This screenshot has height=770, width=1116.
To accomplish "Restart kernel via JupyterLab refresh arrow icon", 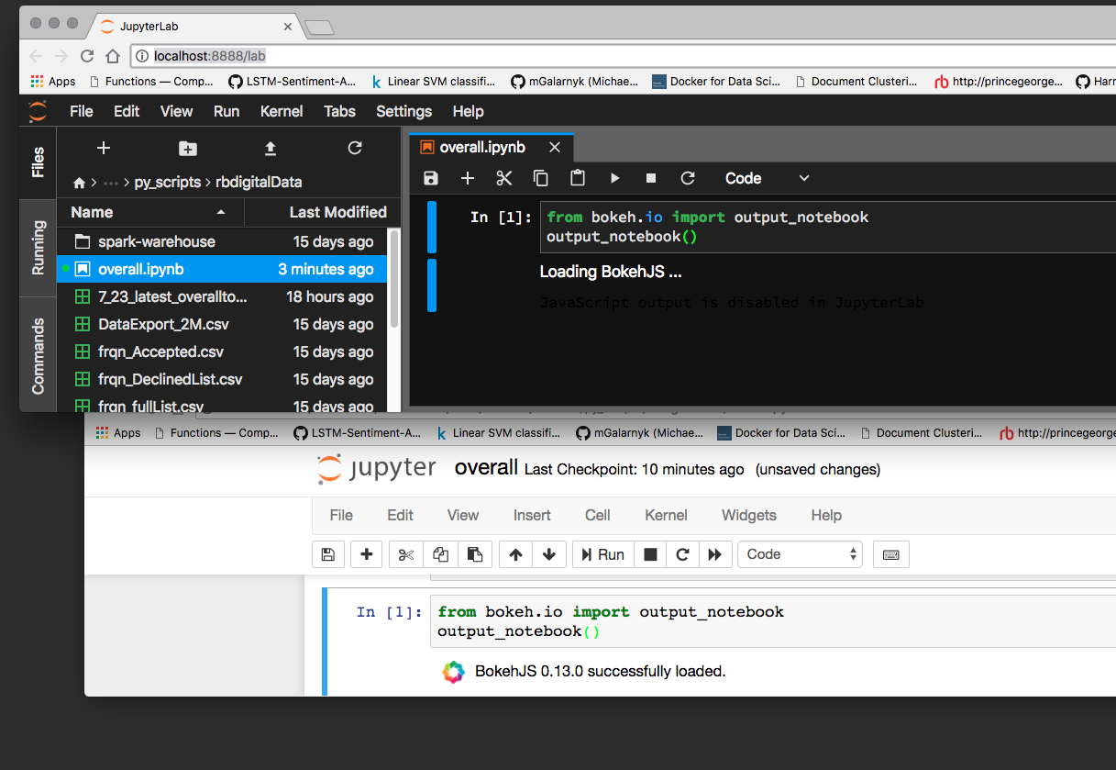I will (x=688, y=178).
